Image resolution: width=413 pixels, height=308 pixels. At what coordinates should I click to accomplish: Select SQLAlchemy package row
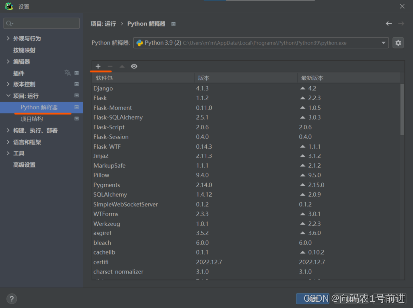246,195
